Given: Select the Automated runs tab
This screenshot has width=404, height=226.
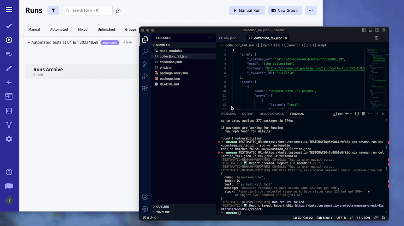Looking at the screenshot, I should [x=59, y=29].
